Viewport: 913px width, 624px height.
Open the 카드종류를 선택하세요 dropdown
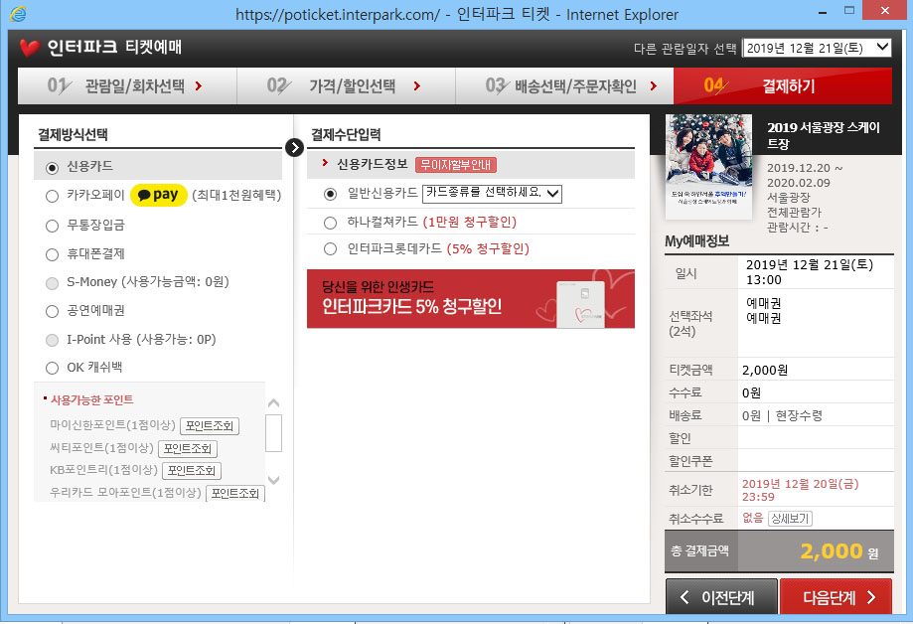tap(492, 194)
